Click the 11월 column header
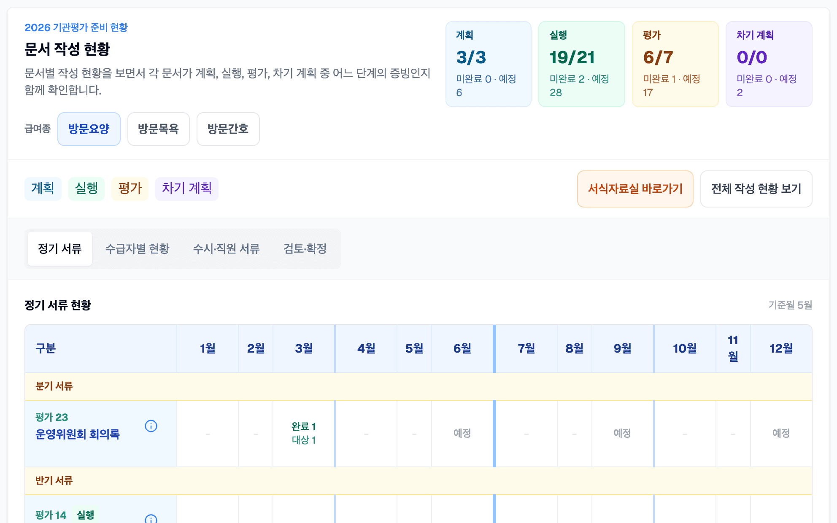This screenshot has width=837, height=523. click(x=733, y=349)
